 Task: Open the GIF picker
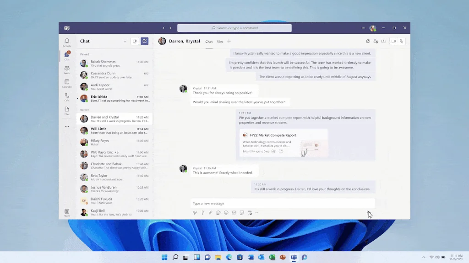click(234, 212)
